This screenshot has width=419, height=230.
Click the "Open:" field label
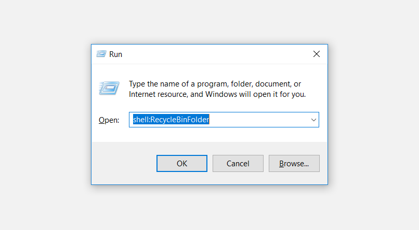point(109,120)
